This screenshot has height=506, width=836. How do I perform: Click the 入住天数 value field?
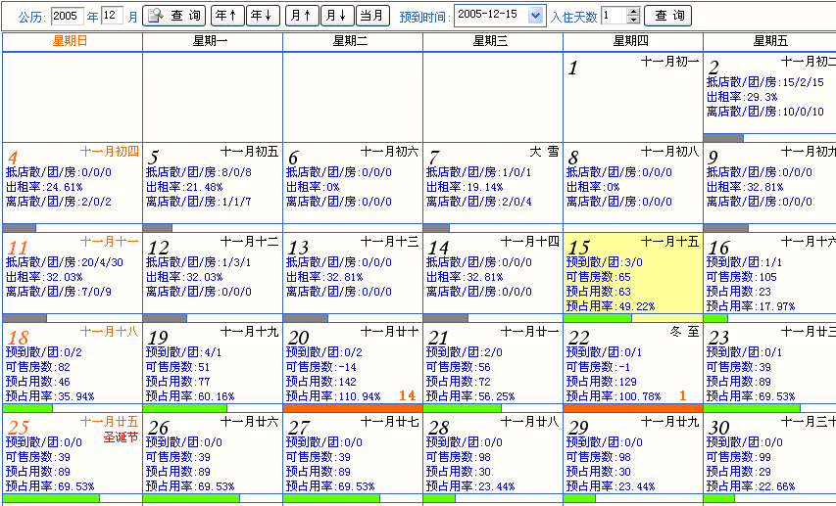[614, 16]
